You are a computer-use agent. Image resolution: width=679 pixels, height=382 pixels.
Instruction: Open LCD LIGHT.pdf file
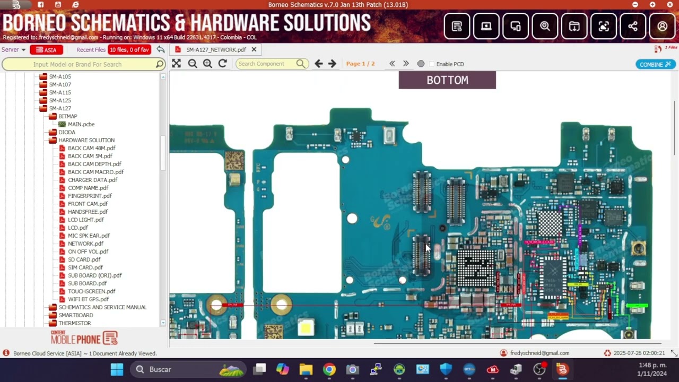[x=85, y=220]
